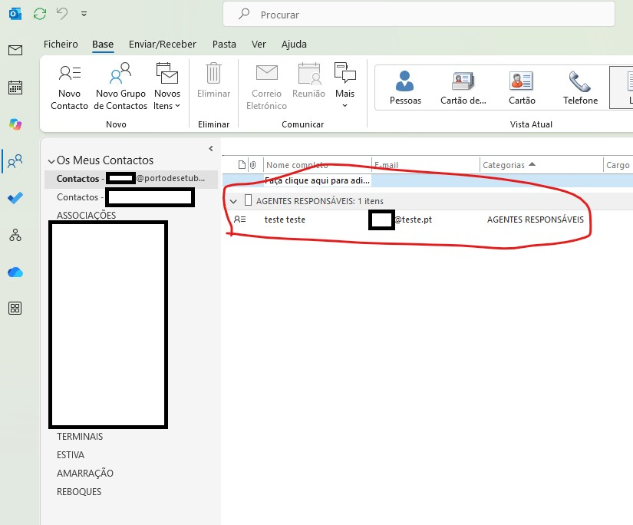Open the To Do checkmark app
The height and width of the screenshot is (525, 633).
click(x=15, y=198)
